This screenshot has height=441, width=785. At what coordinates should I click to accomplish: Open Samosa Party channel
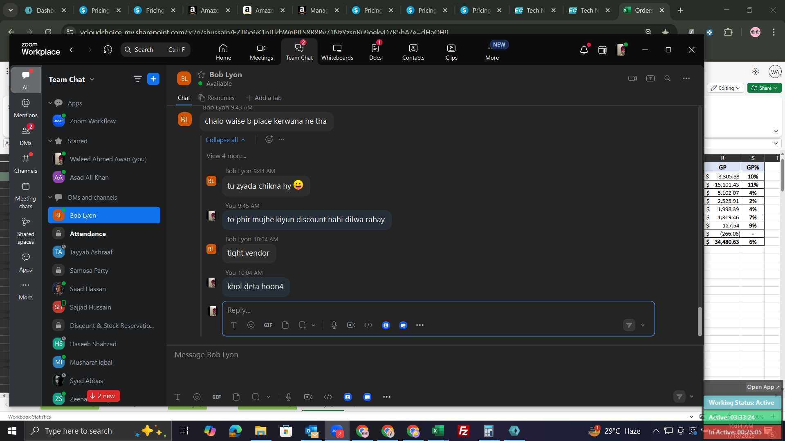(x=104, y=270)
